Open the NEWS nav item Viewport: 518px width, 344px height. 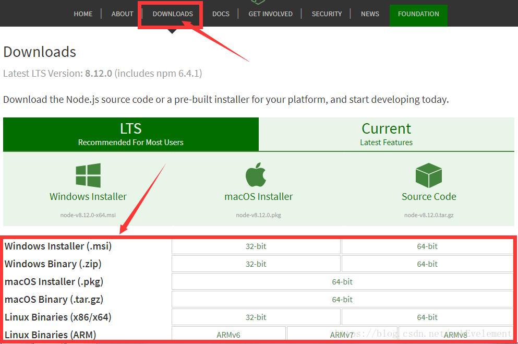point(370,14)
